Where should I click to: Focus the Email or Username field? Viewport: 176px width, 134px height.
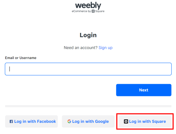point(88,69)
